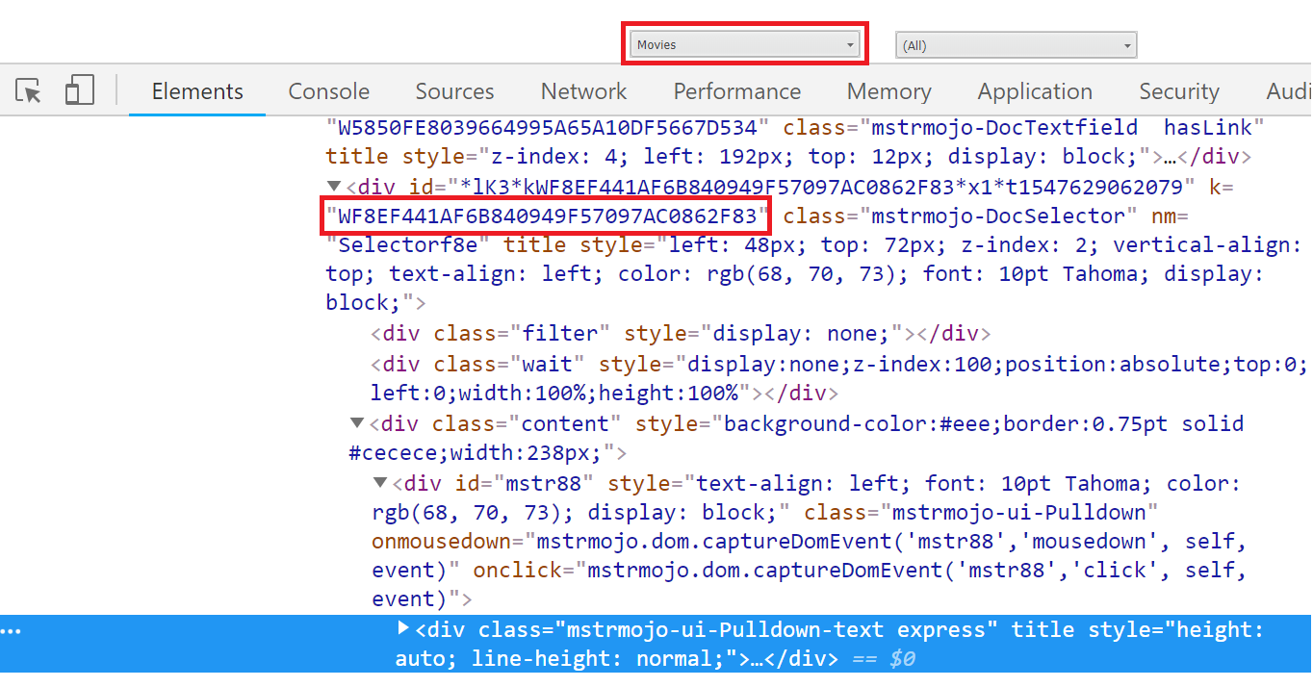Select the inspect element tool
Screen dimensions: 1313x687
(x=29, y=89)
